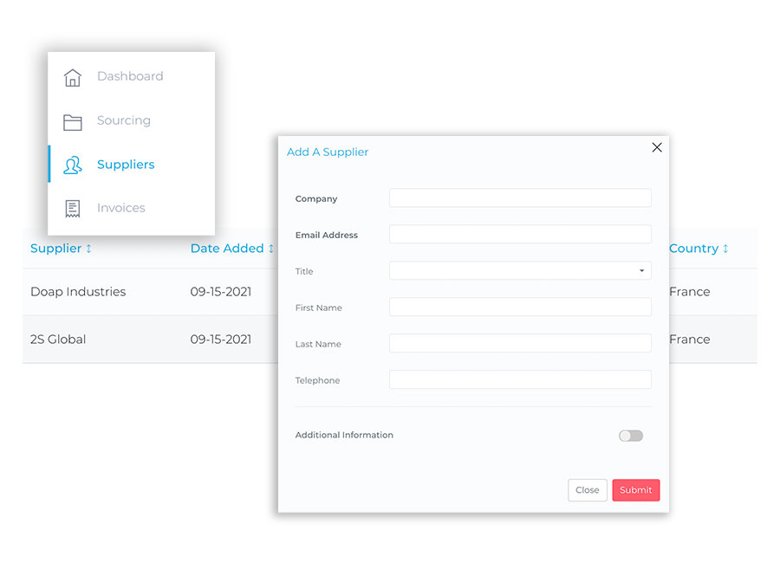The height and width of the screenshot is (563, 780).
Task: Sort by Supplier column arrows
Action: tap(88, 249)
